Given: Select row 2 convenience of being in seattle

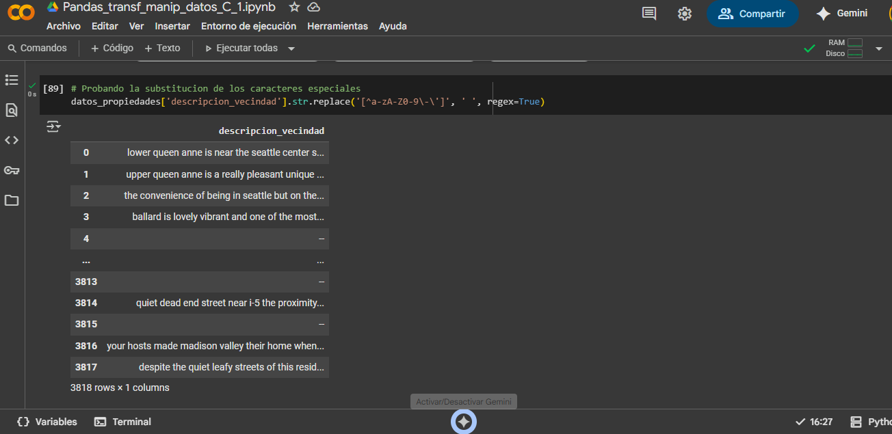Looking at the screenshot, I should pyautogui.click(x=224, y=195).
